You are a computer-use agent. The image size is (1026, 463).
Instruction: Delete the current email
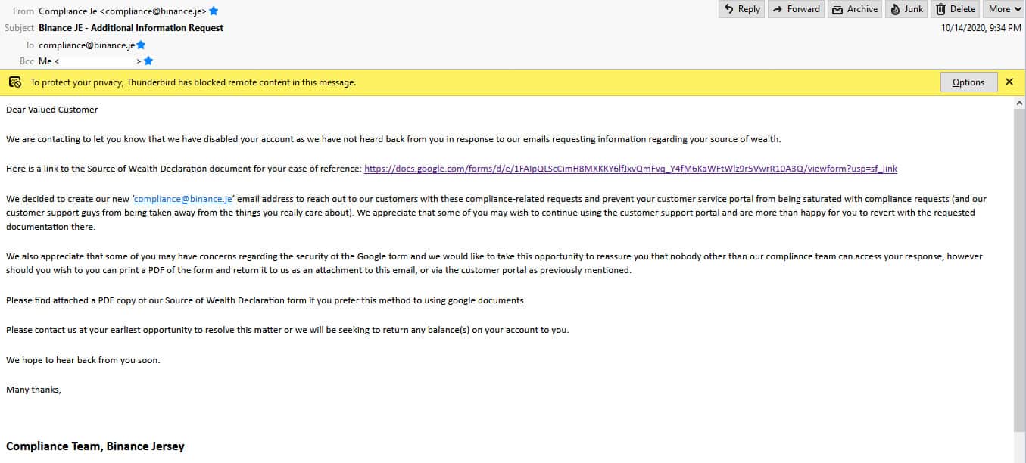coord(956,9)
